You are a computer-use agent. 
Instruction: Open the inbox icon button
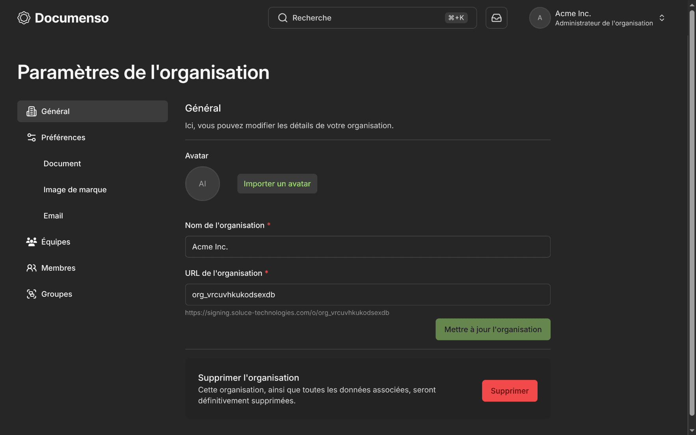point(496,18)
